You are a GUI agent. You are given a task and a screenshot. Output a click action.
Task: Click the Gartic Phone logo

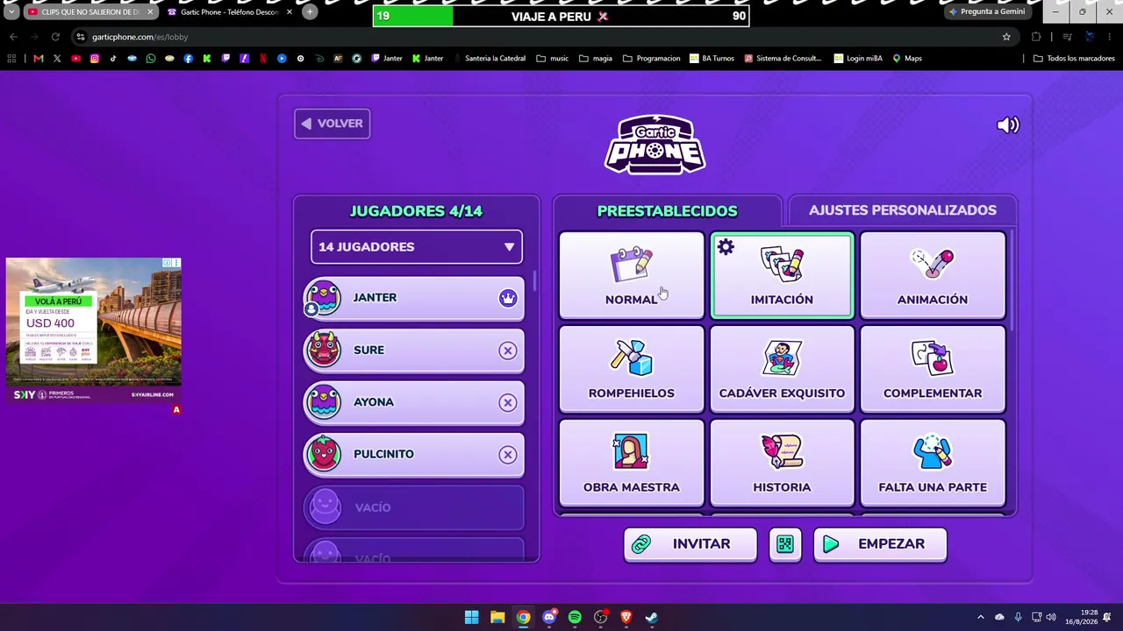coord(654,145)
